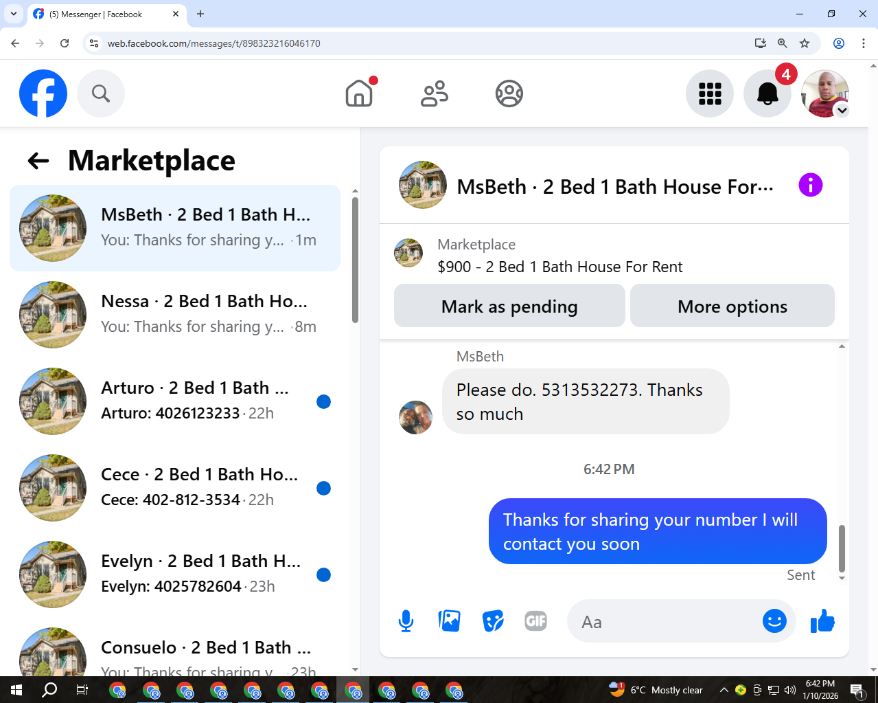Go to the Home feed icon

click(359, 93)
